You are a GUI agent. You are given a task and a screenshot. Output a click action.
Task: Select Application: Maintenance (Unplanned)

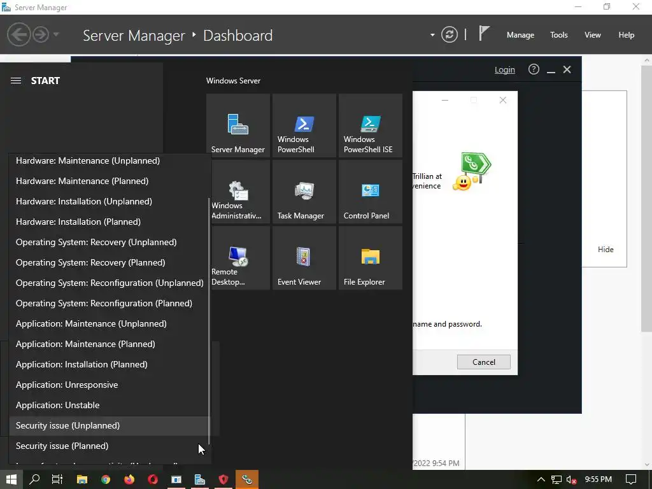point(109,323)
